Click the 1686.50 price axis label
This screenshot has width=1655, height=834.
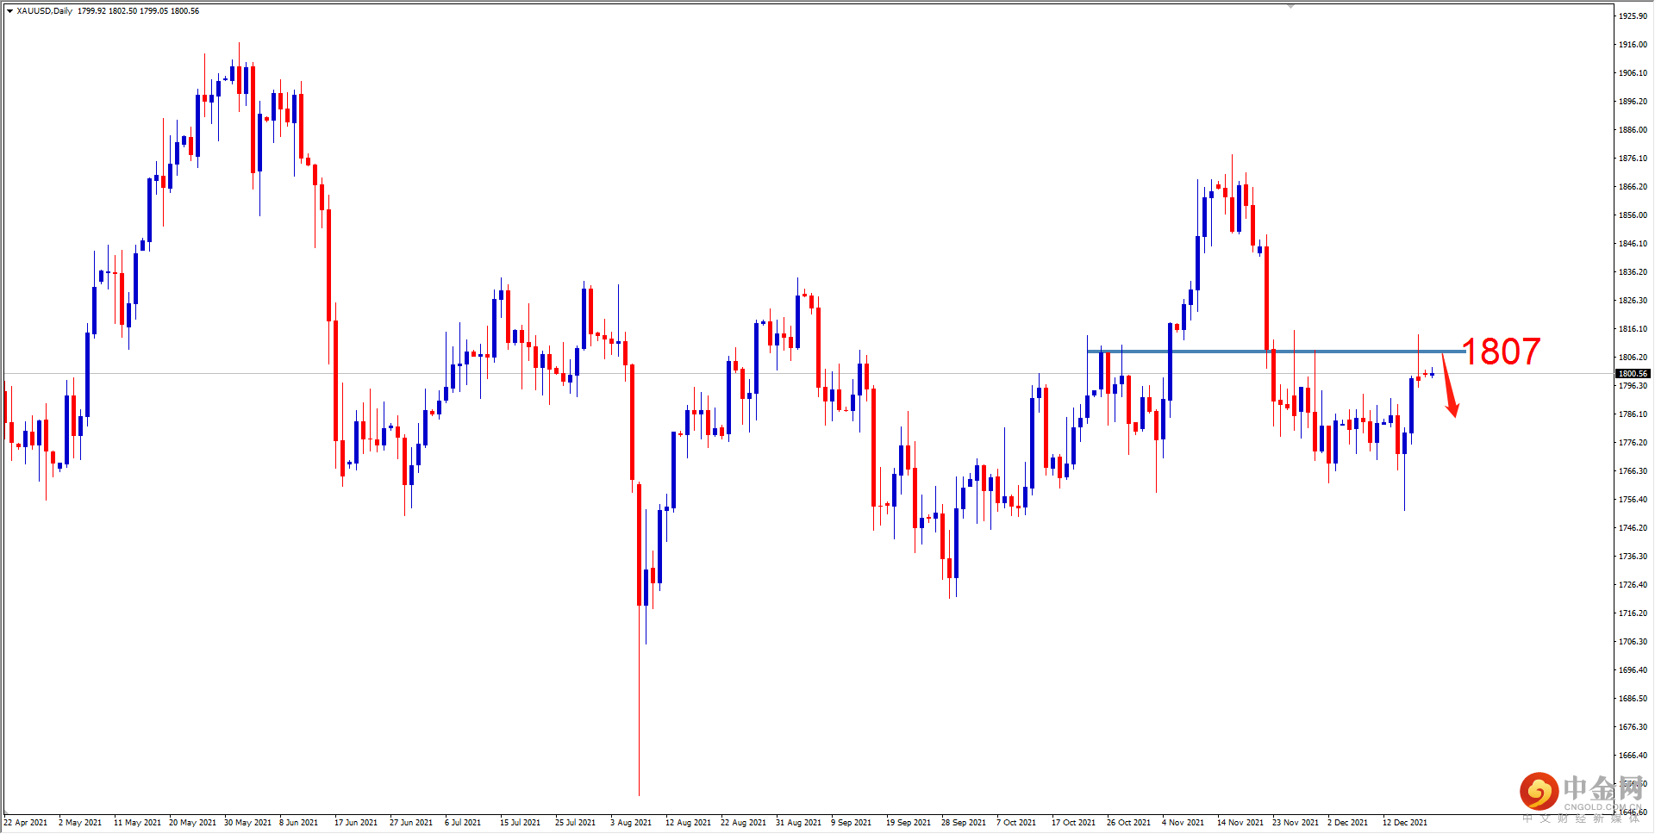[1633, 699]
